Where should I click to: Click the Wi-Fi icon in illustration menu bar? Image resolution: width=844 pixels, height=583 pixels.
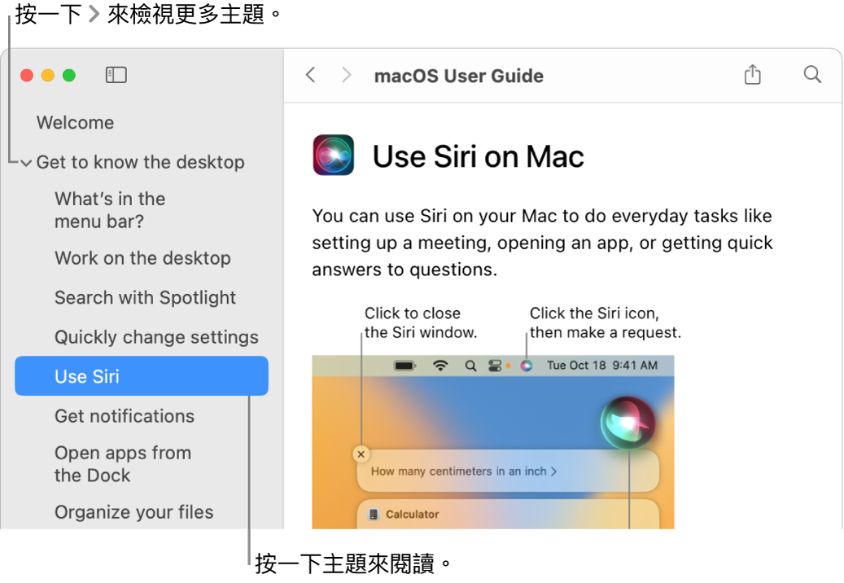coord(440,366)
